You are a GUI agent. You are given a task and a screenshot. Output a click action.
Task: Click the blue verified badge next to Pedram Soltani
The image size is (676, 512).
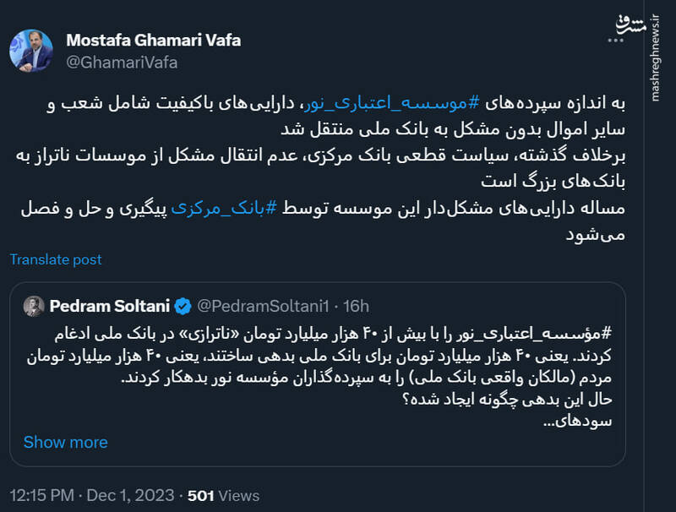coord(183,306)
